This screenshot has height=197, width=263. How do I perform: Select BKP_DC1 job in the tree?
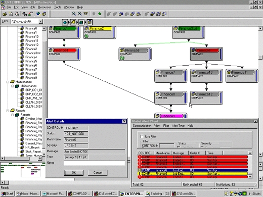[34, 90]
